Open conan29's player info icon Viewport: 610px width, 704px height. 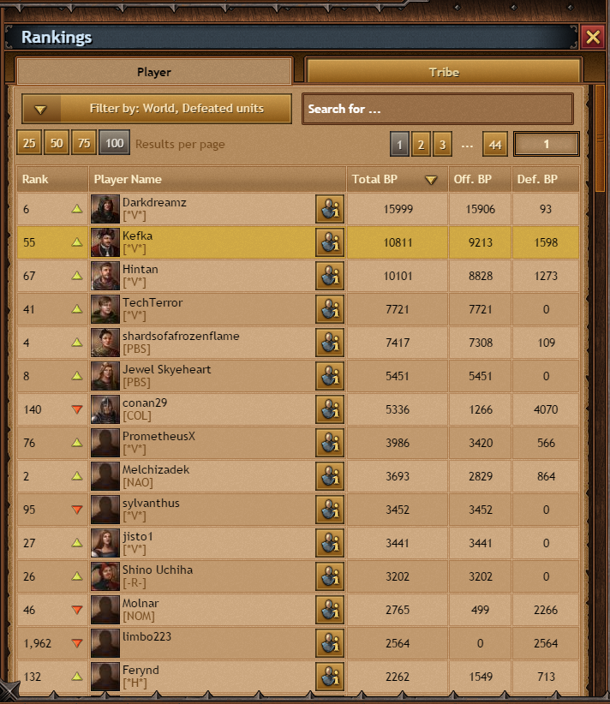coord(330,409)
